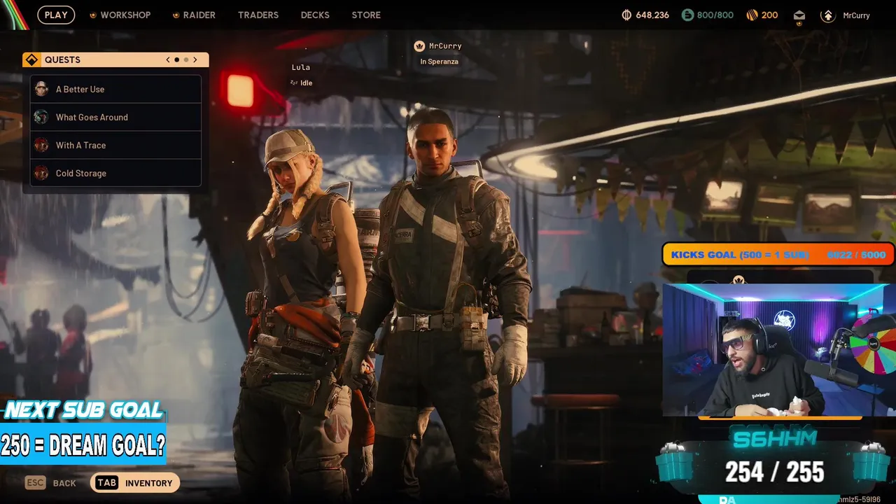Viewport: 896px width, 504px height.
Task: Click the Next Sub Goal banner
Action: [x=83, y=432]
